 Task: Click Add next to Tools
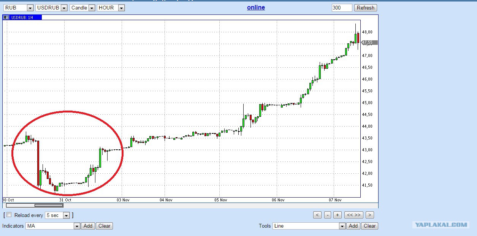point(353,226)
